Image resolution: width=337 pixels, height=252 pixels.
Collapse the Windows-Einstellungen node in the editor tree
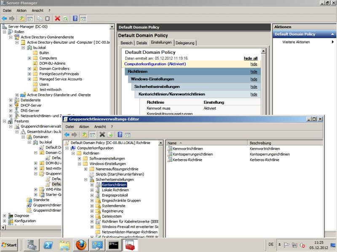coord(80,164)
